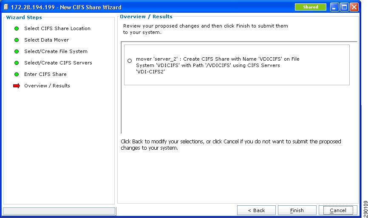Jump to Select/Create File System step
Screen dimensions: 368x218
56,51
